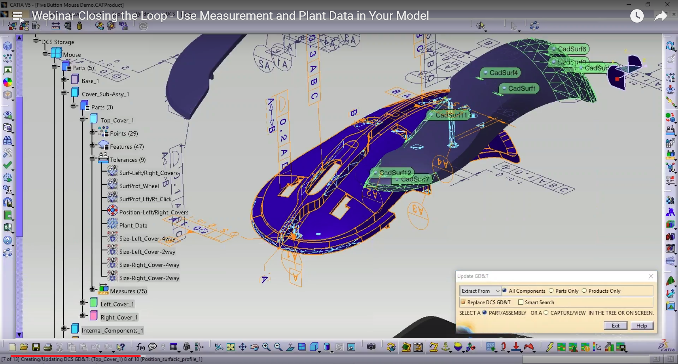The width and height of the screenshot is (678, 364).
Task: Collapse the Cover_Sub-Assy_1 node
Action: pos(64,93)
